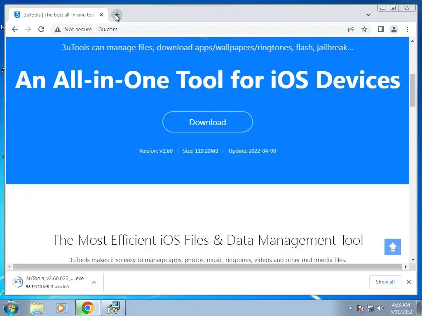Click The Most Efficient iOS Files heading
Viewport: 422px width, 316px height.
pos(208,240)
